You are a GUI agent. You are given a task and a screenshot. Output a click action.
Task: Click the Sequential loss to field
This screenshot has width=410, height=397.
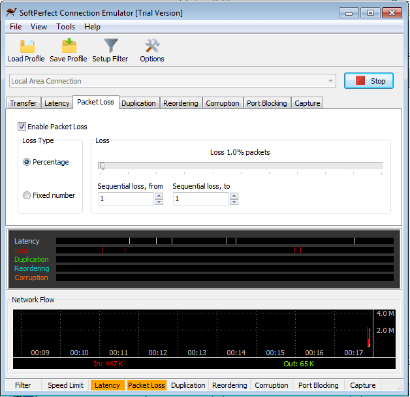pyautogui.click(x=201, y=198)
